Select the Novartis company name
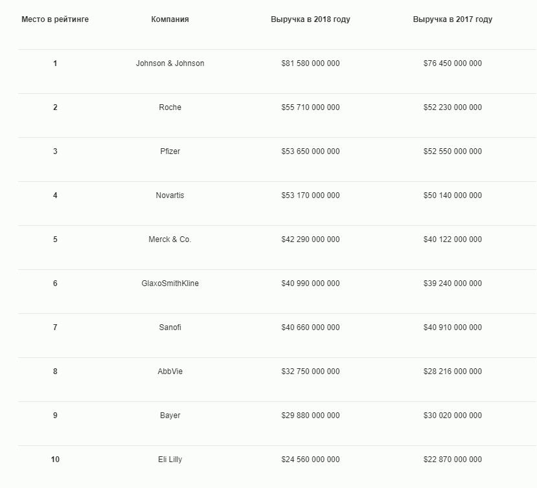 [170, 195]
